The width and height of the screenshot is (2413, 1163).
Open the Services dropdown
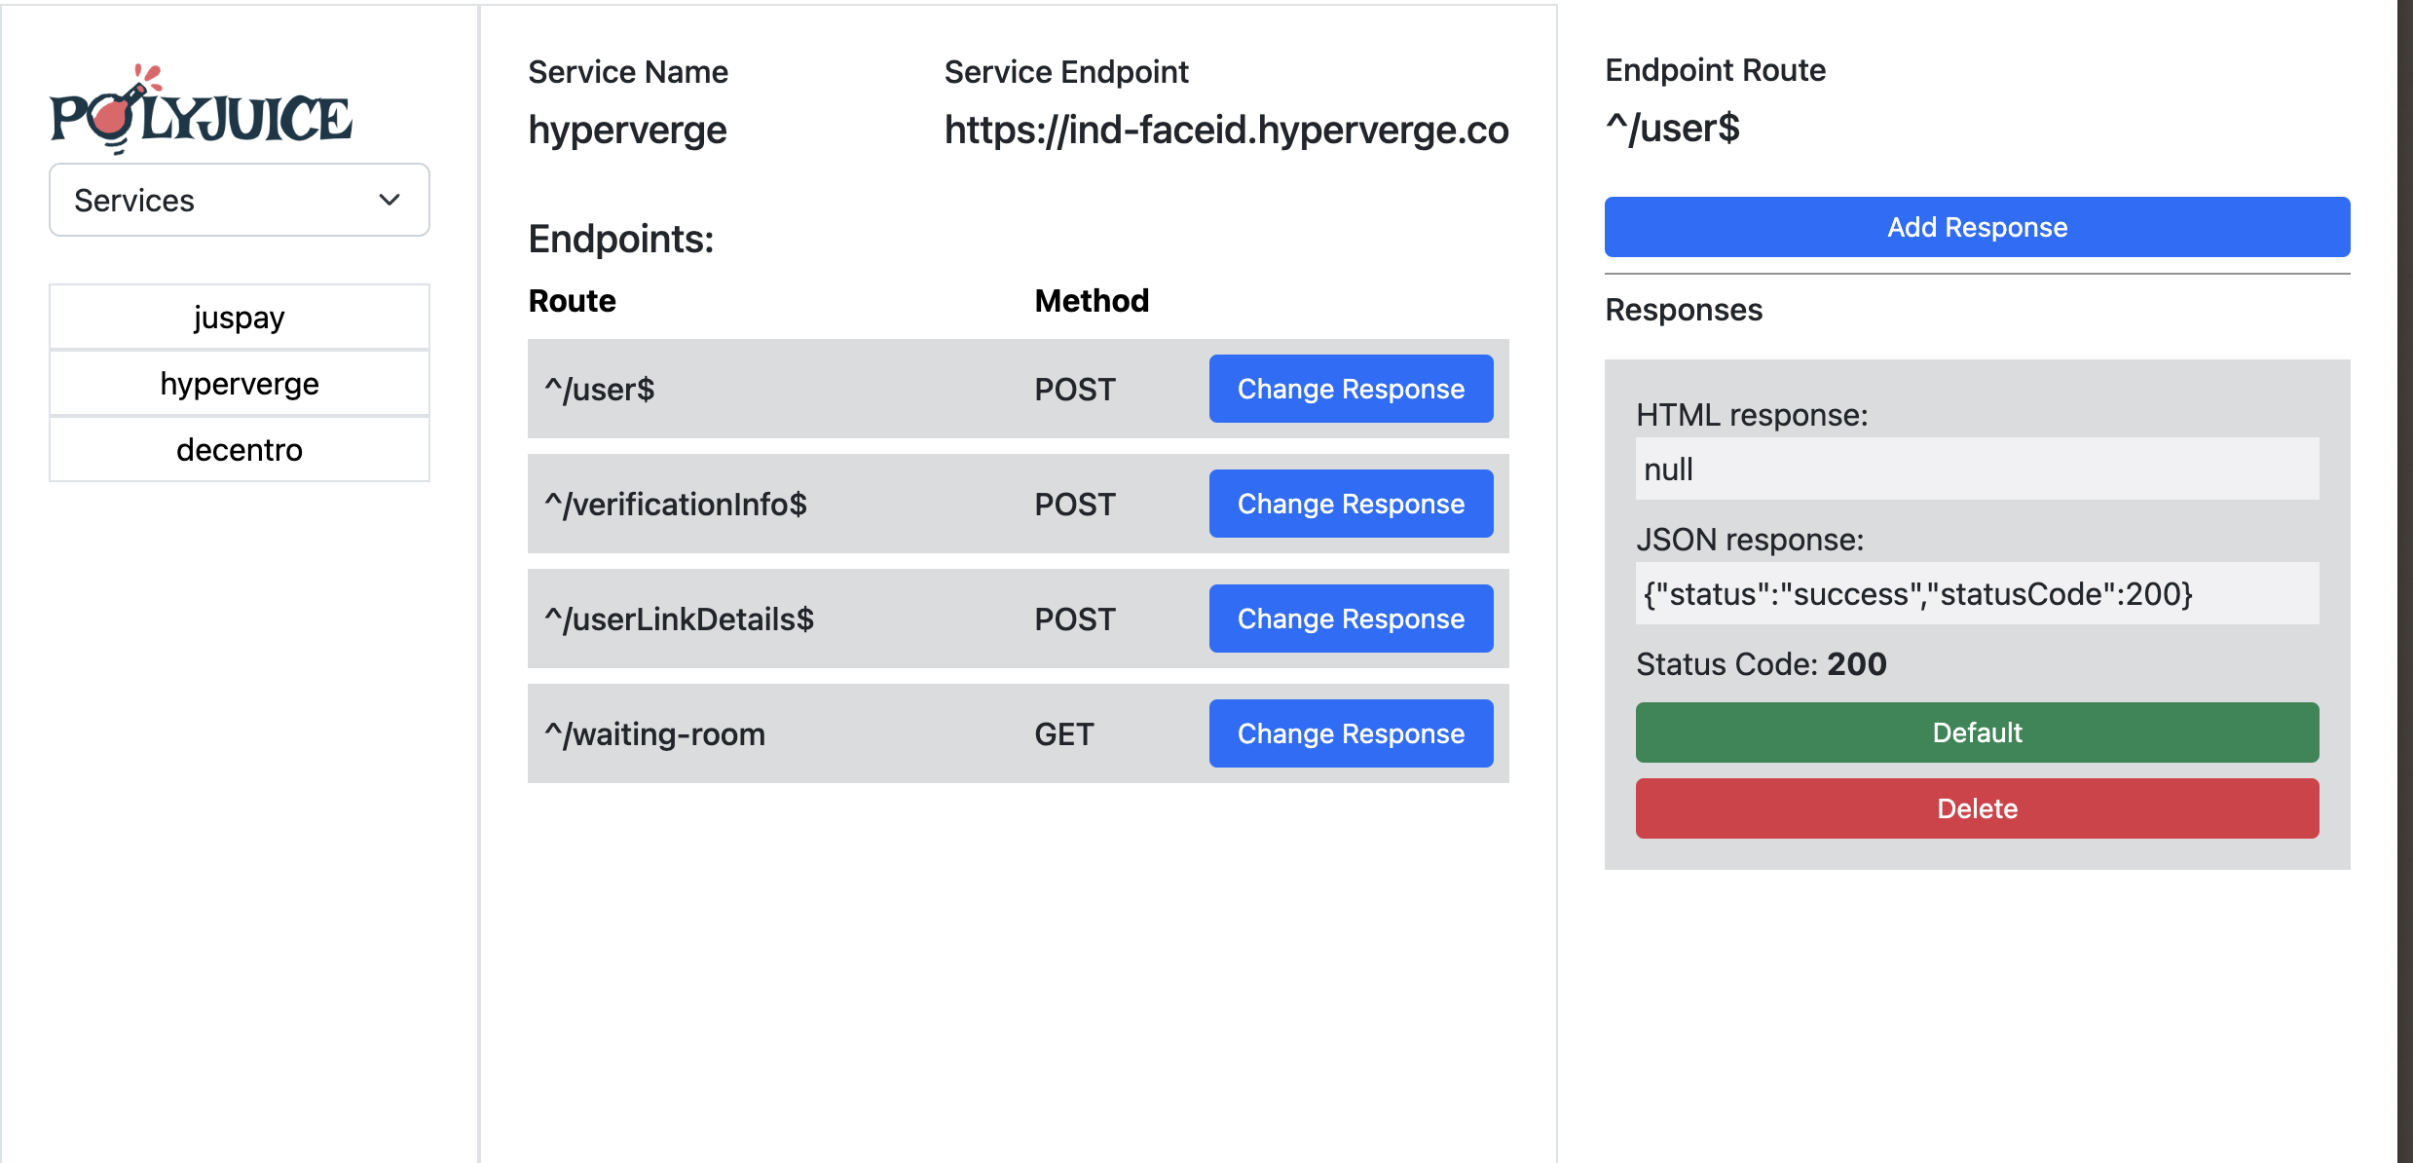click(240, 200)
